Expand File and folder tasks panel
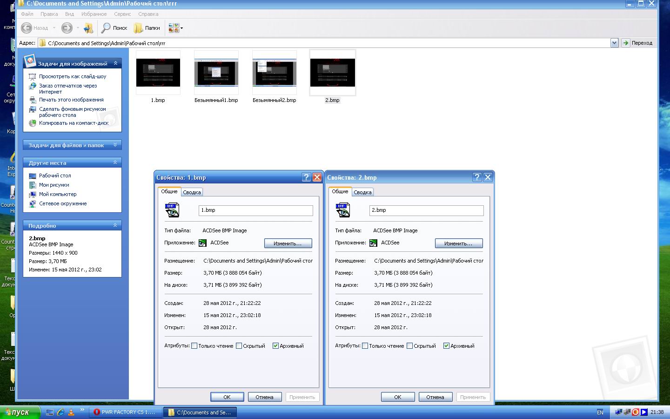 pyautogui.click(x=115, y=145)
